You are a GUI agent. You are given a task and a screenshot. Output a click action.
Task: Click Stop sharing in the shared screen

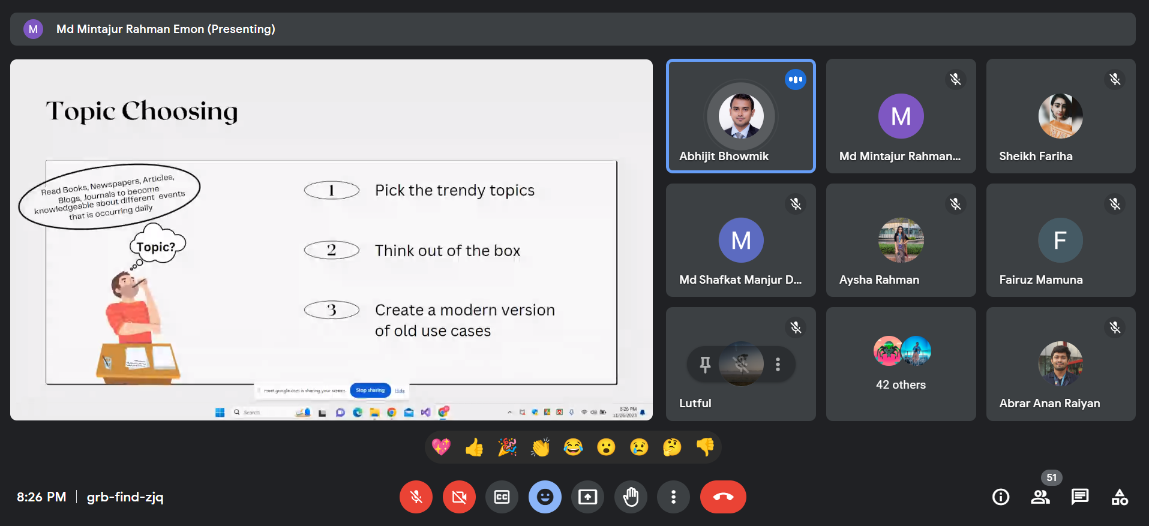pos(370,390)
